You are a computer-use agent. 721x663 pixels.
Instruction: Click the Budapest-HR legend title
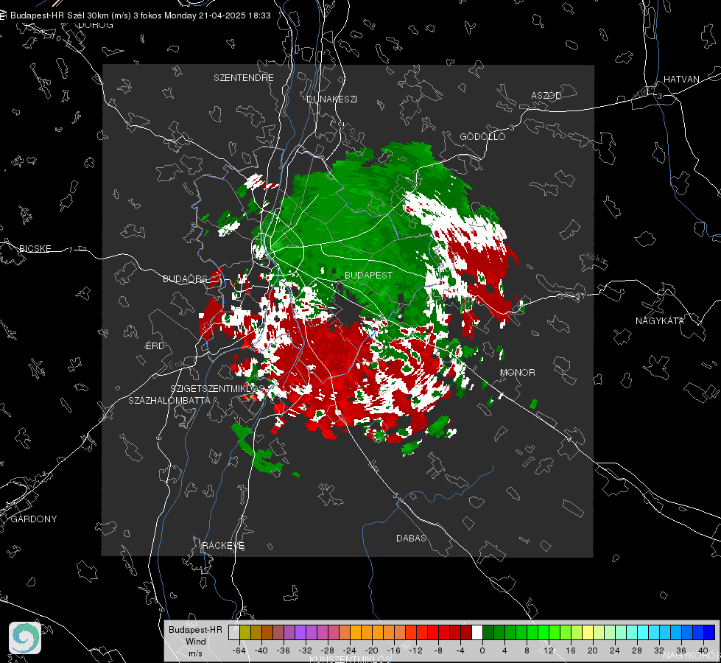pos(195,629)
